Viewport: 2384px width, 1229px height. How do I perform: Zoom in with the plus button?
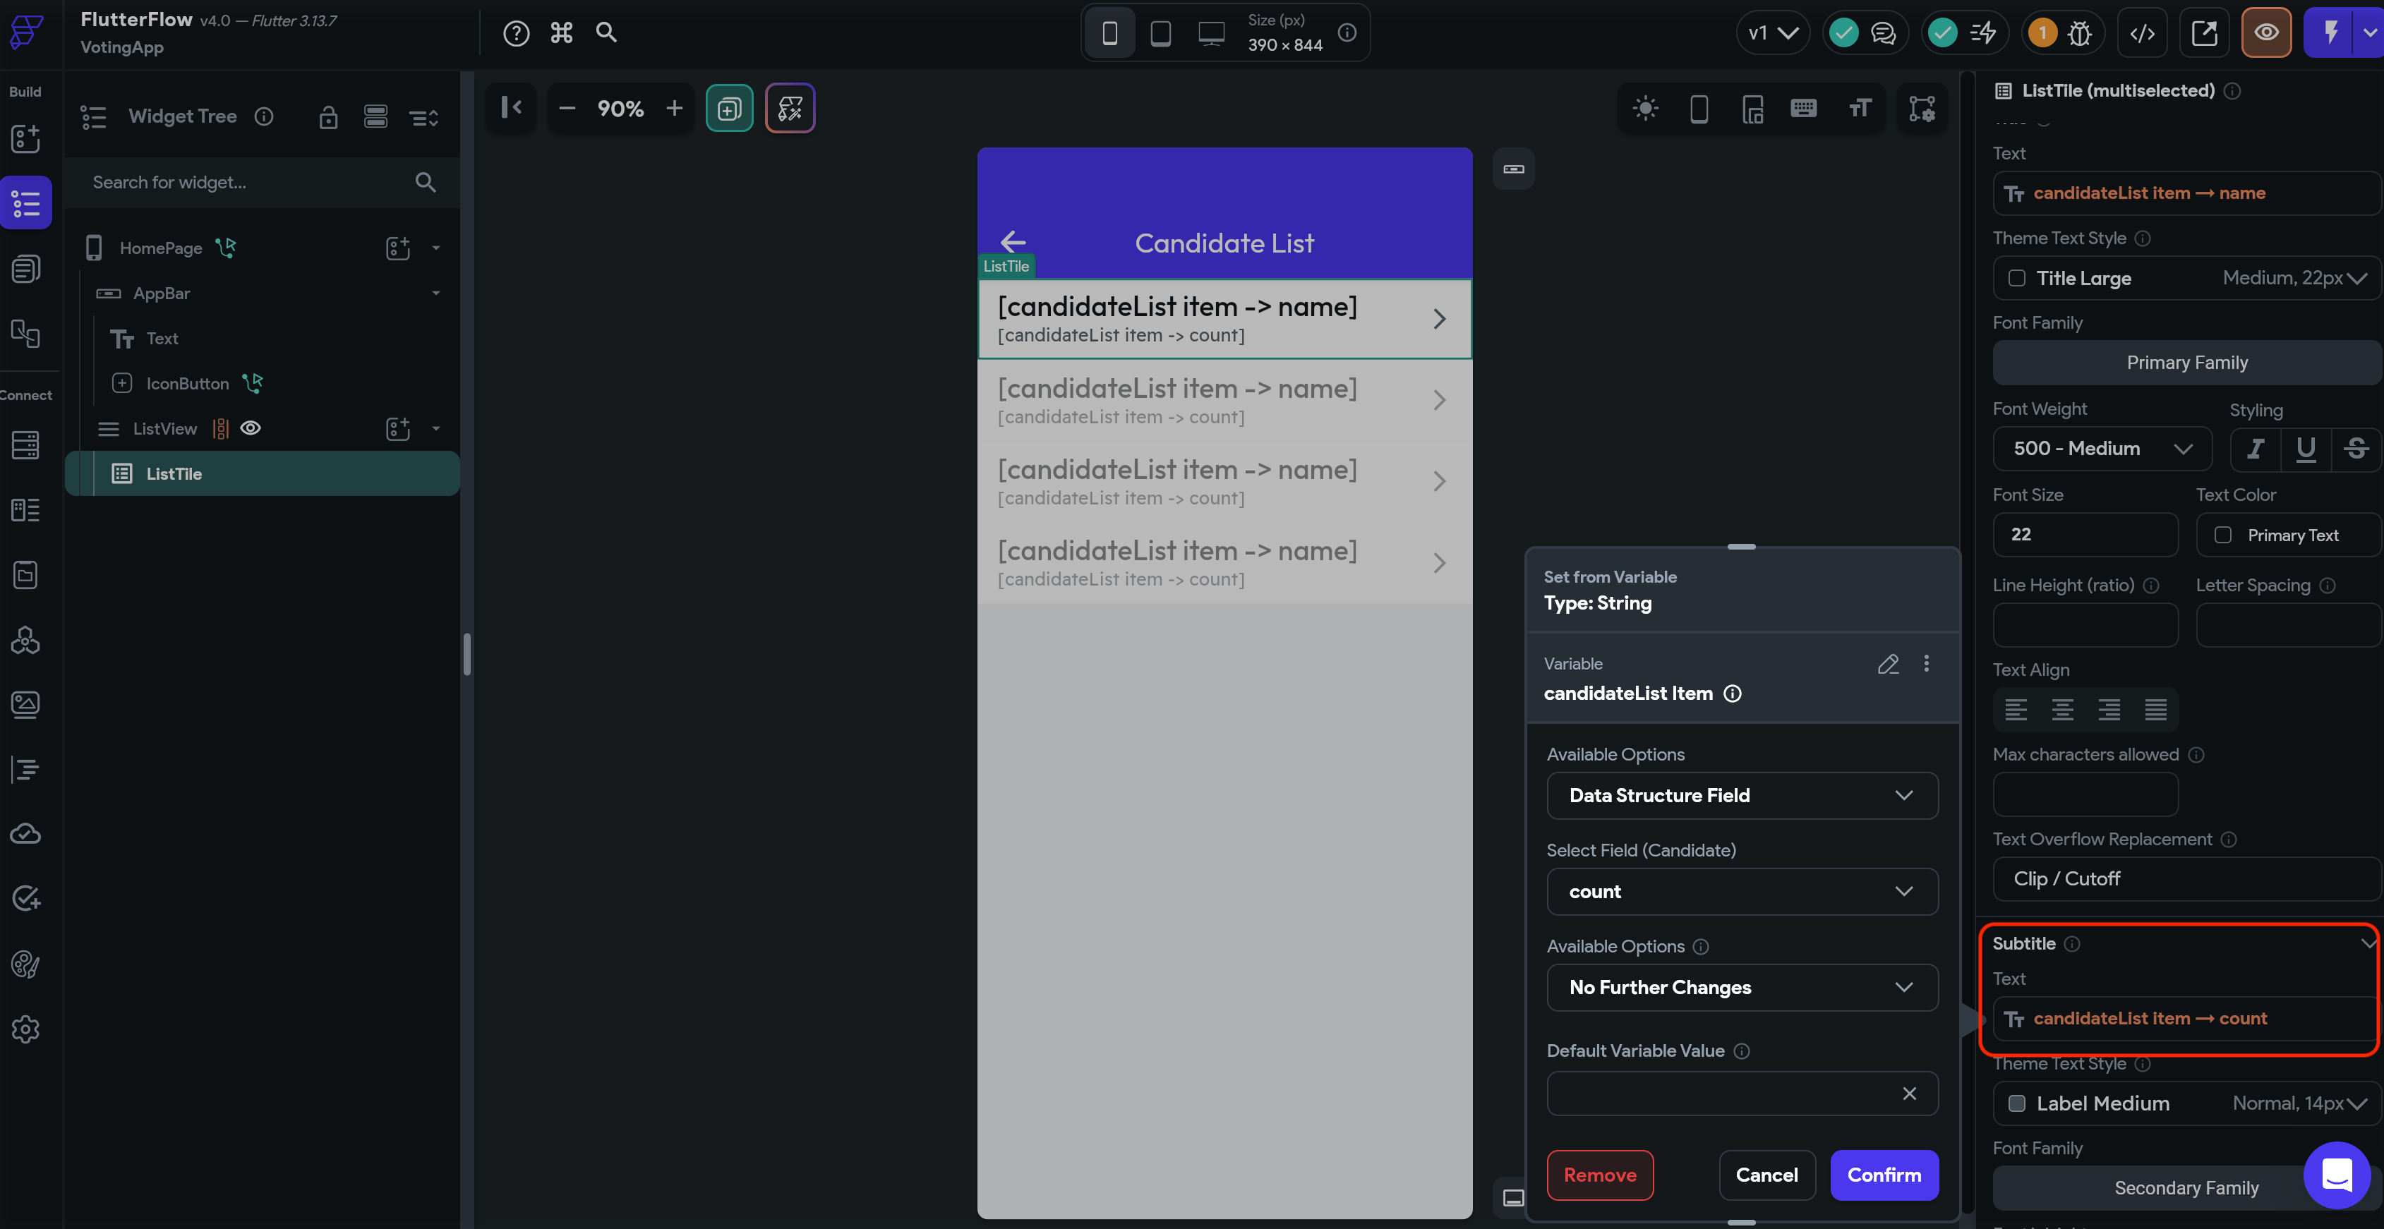pos(675,108)
